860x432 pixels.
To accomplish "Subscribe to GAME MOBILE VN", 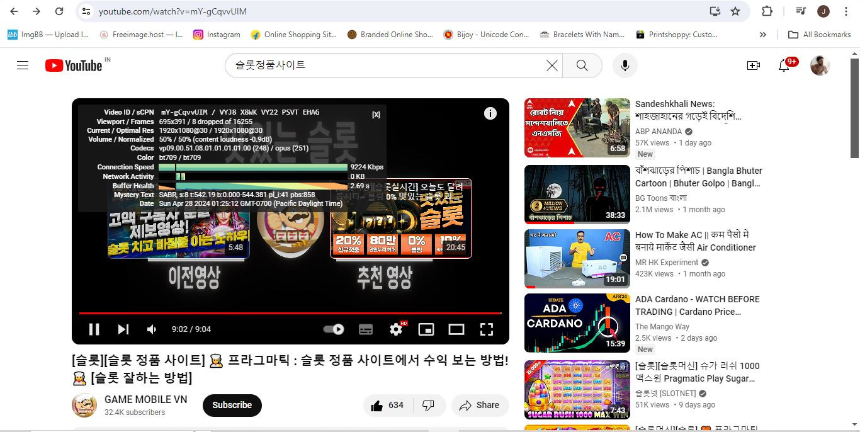I will [x=232, y=406].
